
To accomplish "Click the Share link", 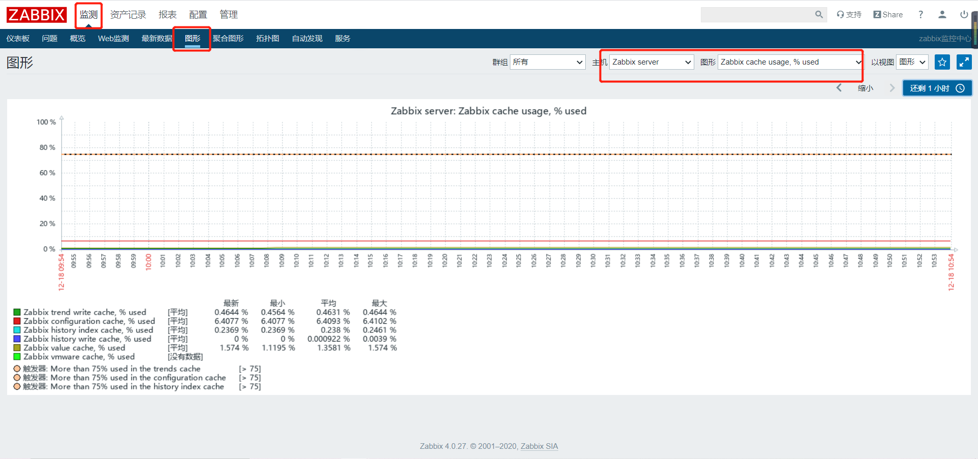I will pos(888,15).
